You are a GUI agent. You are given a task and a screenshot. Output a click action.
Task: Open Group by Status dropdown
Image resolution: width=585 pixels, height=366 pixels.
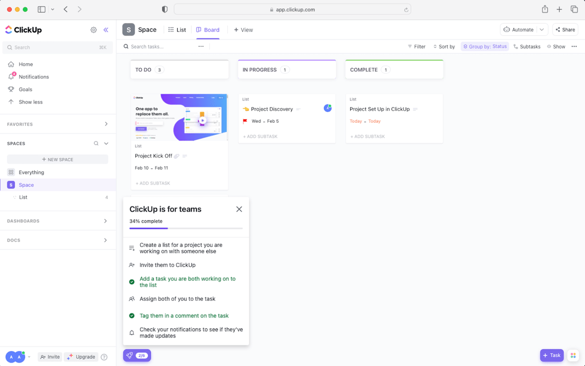485,47
